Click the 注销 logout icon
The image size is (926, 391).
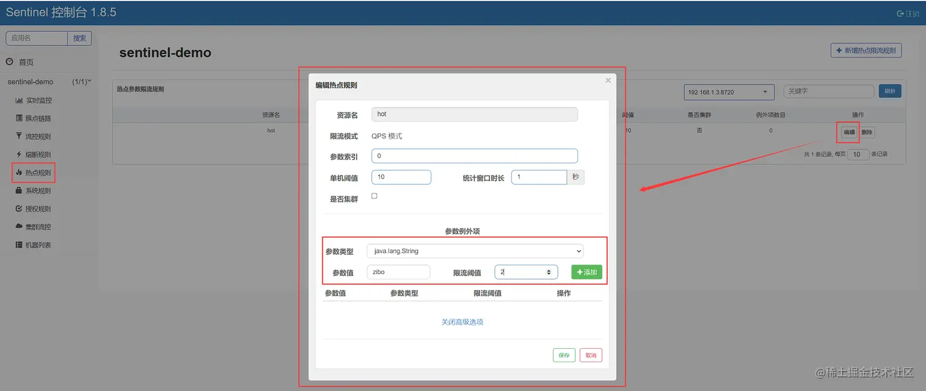pyautogui.click(x=900, y=13)
